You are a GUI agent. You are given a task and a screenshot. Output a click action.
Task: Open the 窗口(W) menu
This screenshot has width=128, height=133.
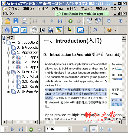click(x=116, y=9)
